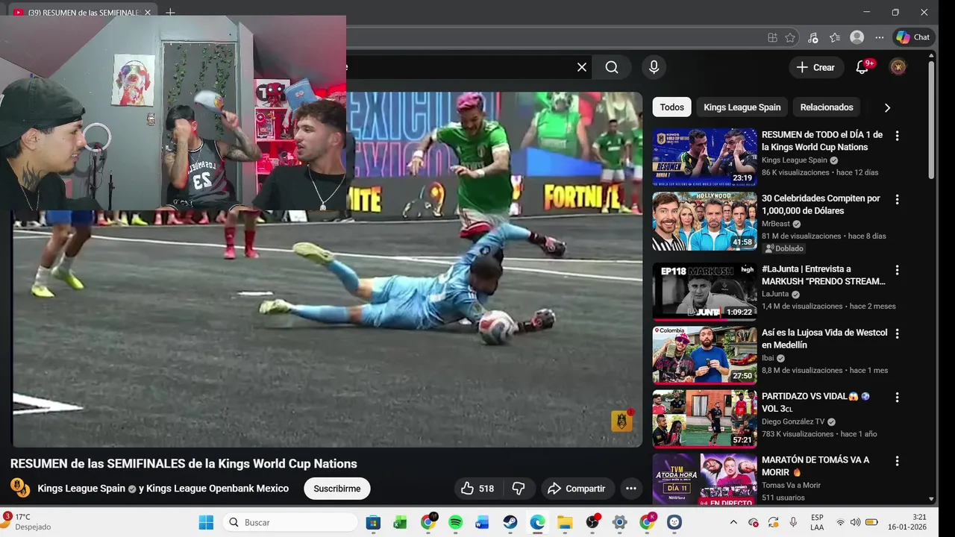Open RESUMEN de TODO el DÍA 1 thumbnail
The image size is (955, 537).
704,157
